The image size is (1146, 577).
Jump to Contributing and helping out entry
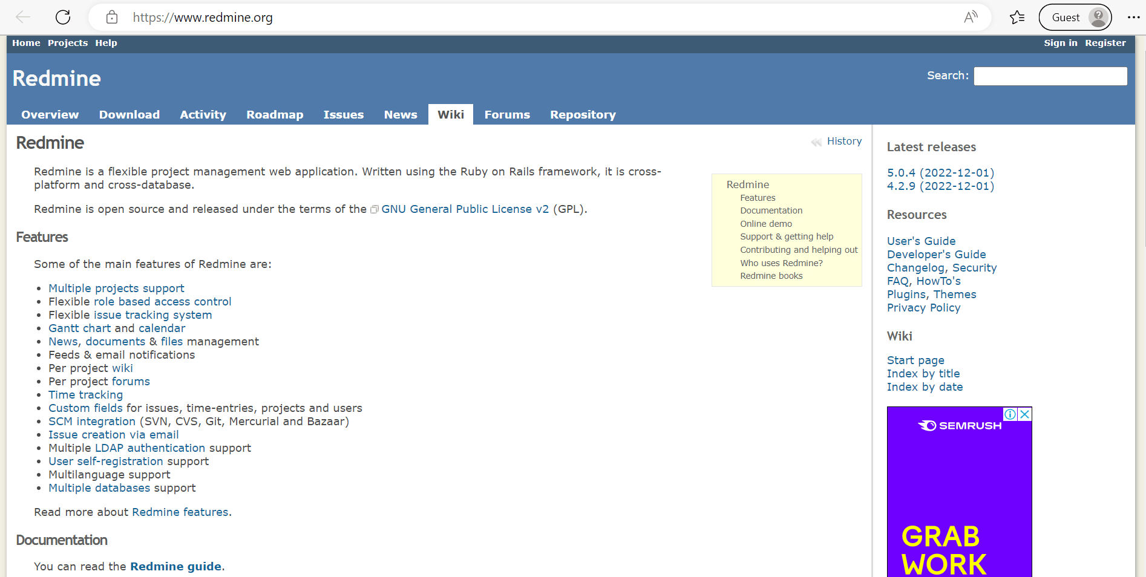(799, 250)
